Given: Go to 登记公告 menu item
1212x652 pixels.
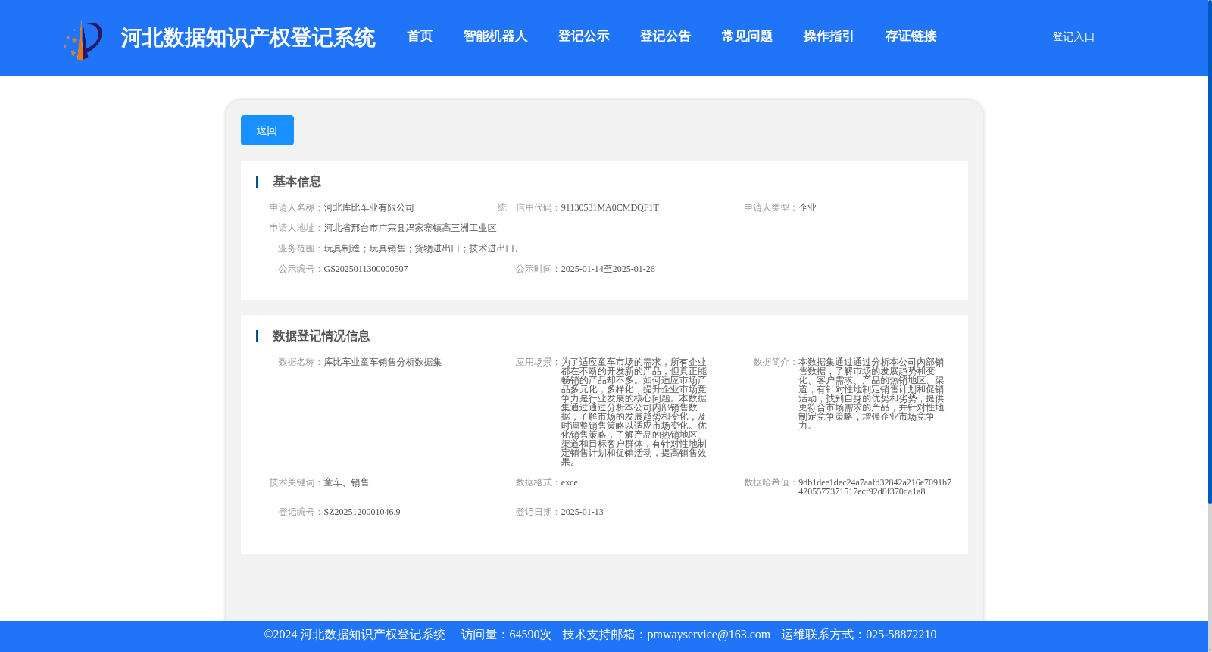Looking at the screenshot, I should 665,36.
